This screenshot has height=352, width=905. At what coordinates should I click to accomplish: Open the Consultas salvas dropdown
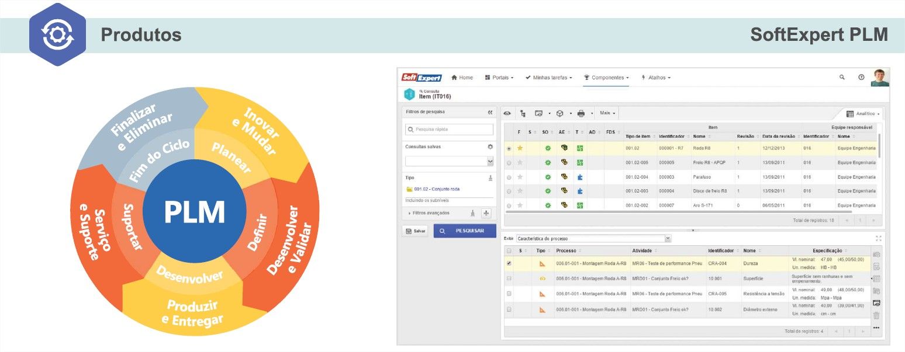click(x=449, y=161)
